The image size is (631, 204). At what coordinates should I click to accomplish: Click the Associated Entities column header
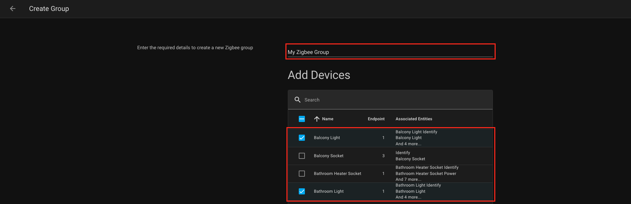click(414, 119)
